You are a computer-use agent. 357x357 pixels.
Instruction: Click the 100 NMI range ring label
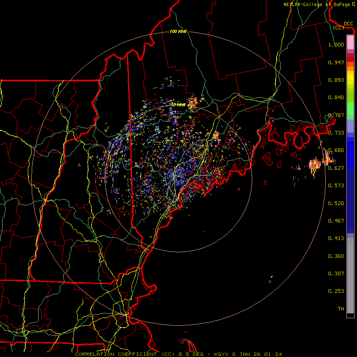pyautogui.click(x=178, y=31)
